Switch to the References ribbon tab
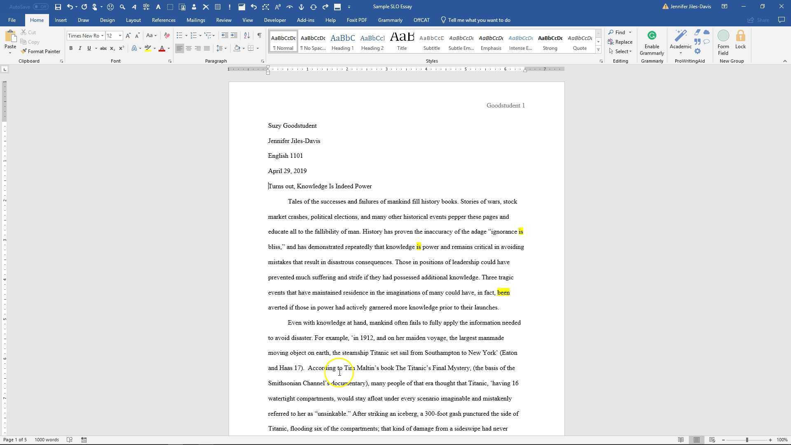Viewport: 791px width, 445px height. tap(164, 20)
